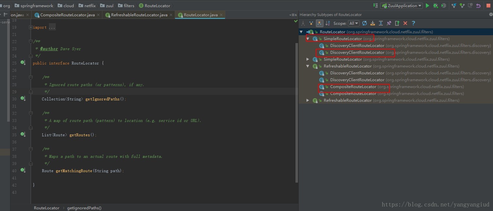The width and height of the screenshot is (493, 211).
Task: Toggle the Pin Tab icon in Hierarchy
Action: [x=389, y=23]
